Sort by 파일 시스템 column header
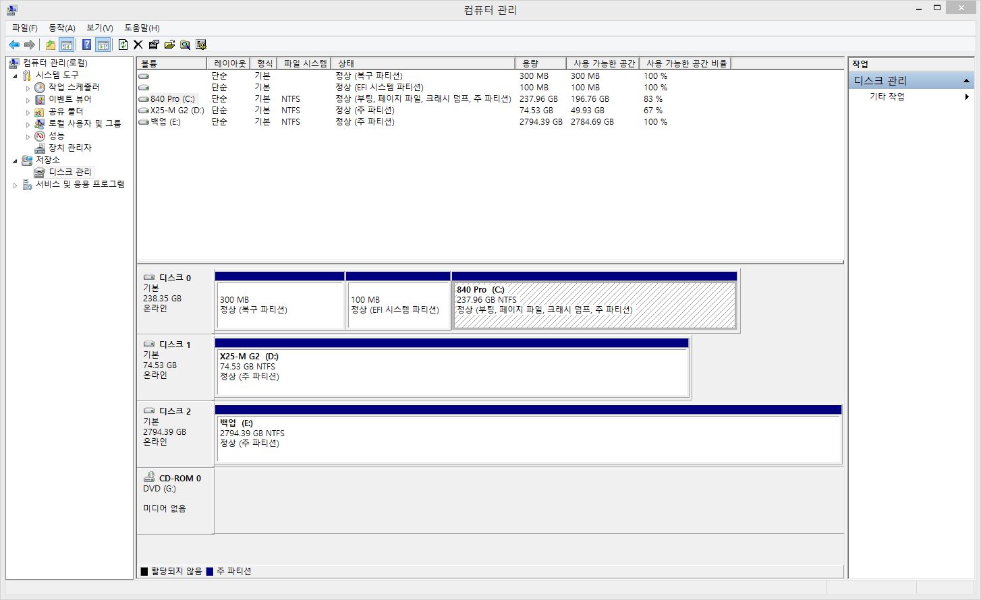The height and width of the screenshot is (600, 981). [x=305, y=63]
